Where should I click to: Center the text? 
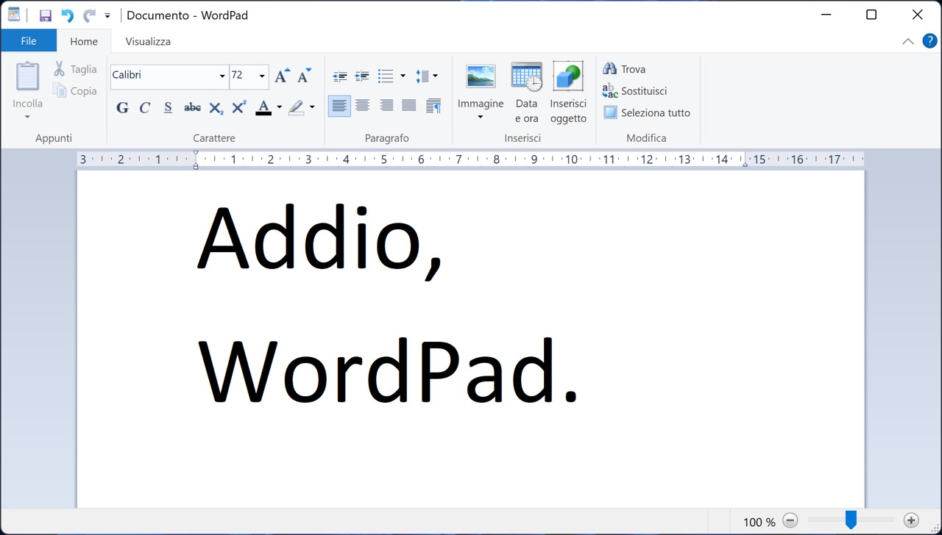362,106
